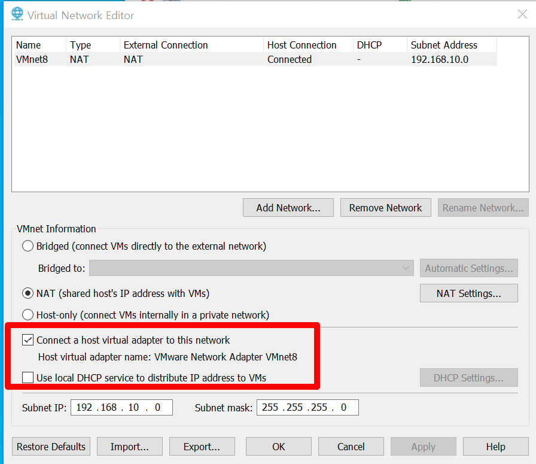
Task: Select the Bridged radio button
Action: click(28, 246)
